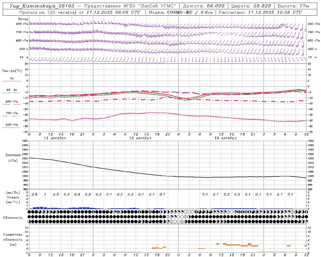321x257 pixels.
Task: Click the Давление panel label
Action: click(13, 155)
